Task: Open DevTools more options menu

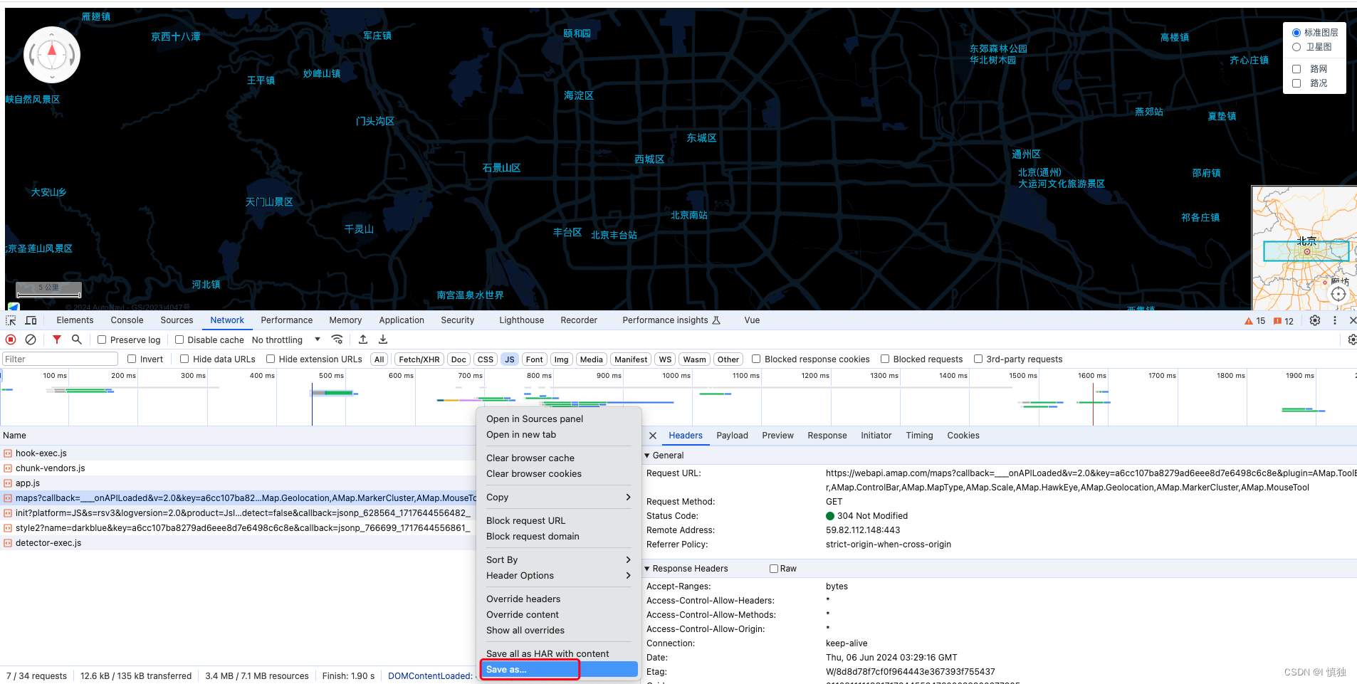Action: click(x=1335, y=320)
